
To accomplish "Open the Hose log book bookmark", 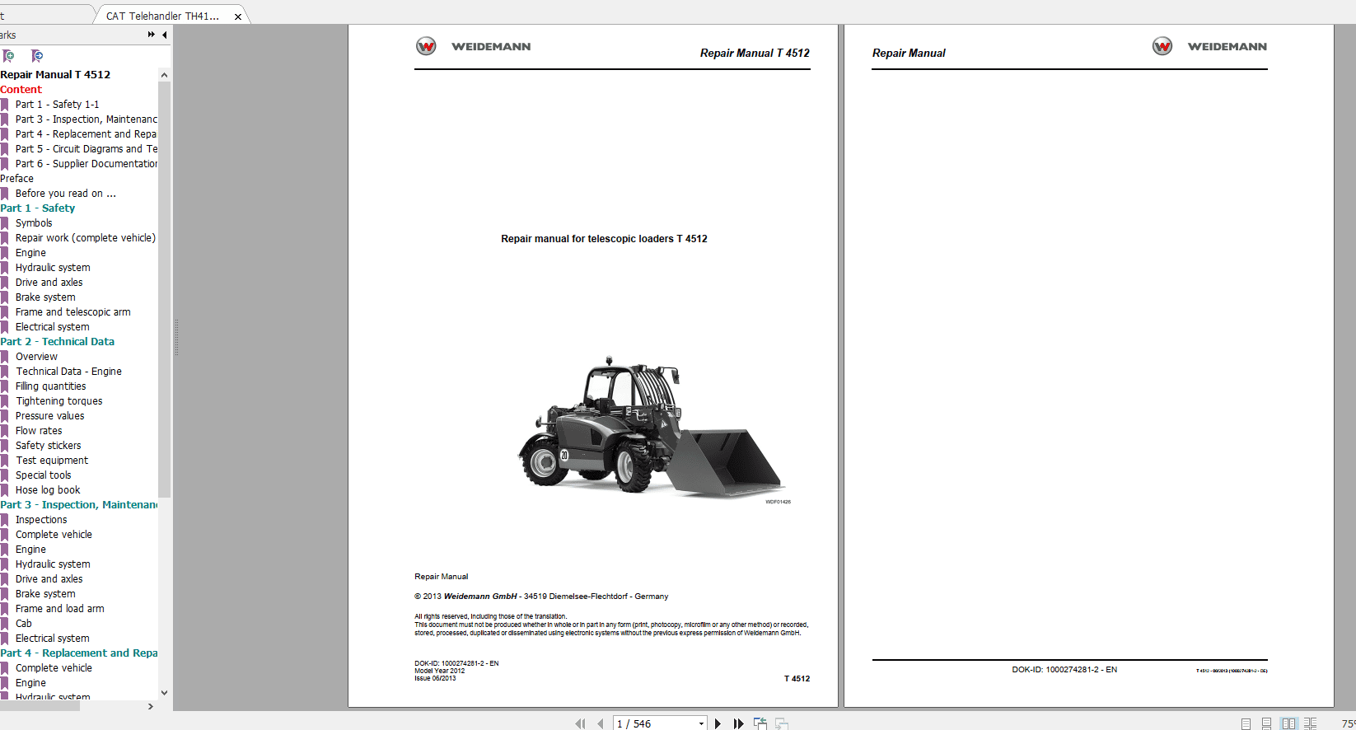I will click(48, 489).
